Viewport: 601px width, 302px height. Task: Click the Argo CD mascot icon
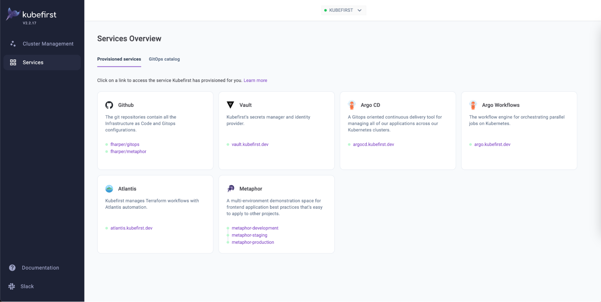pos(352,105)
